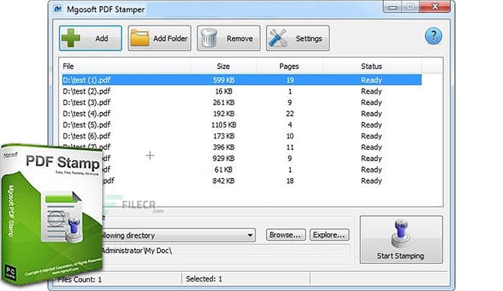Click the Browse... button

pyautogui.click(x=286, y=235)
